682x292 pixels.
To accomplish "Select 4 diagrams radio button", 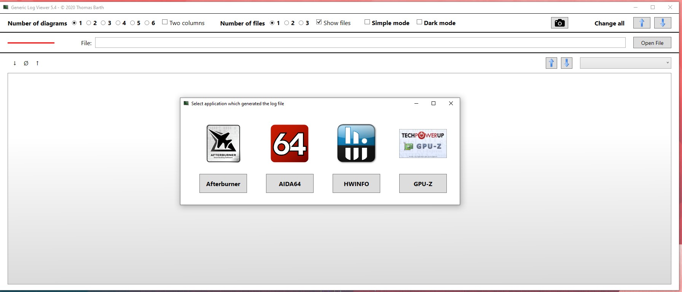I will [118, 23].
